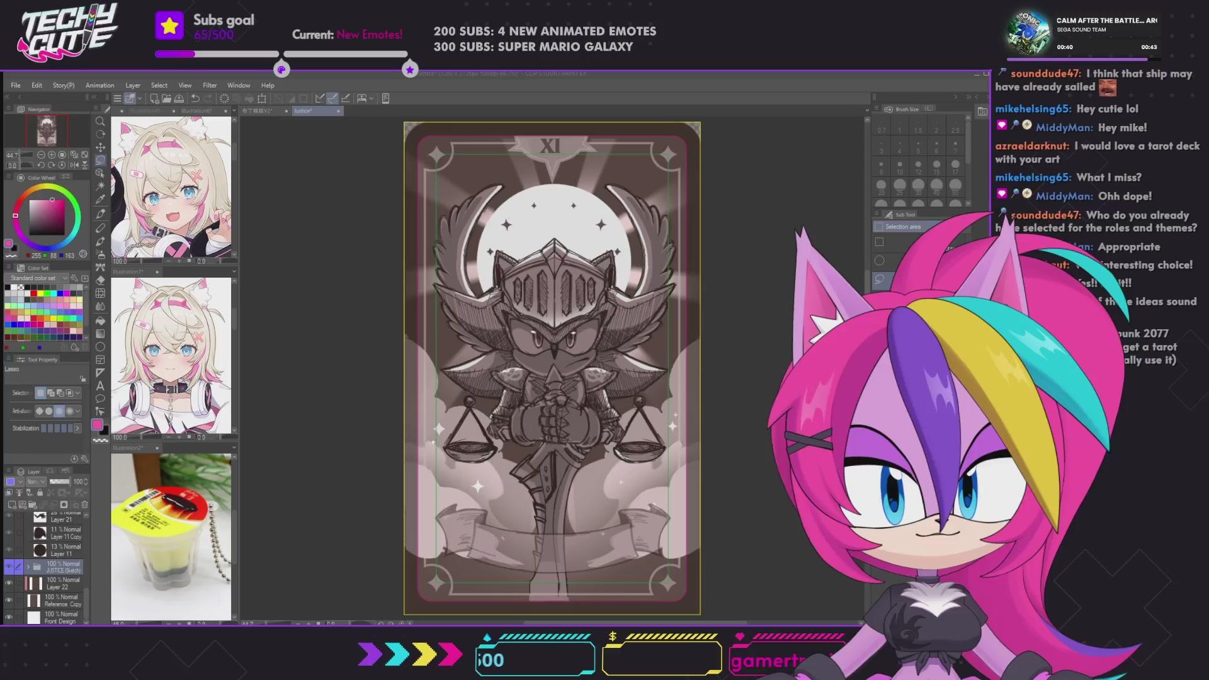Open the canvas tab list chevron
Viewport: 1209px width, 680px height.
click(x=867, y=110)
